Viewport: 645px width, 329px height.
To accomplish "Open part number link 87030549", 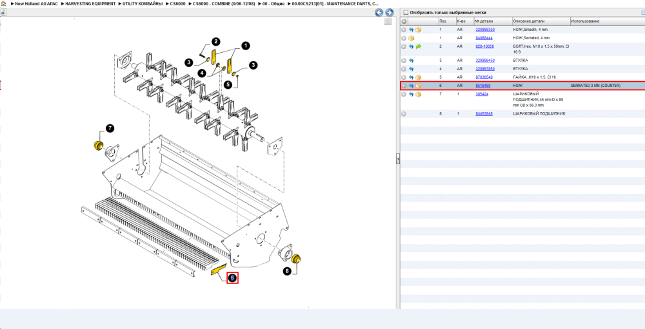I will coord(484,77).
